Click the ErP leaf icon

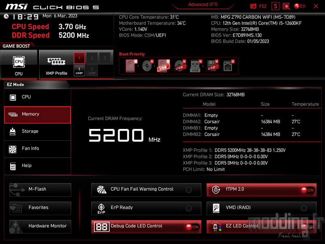tap(101, 208)
